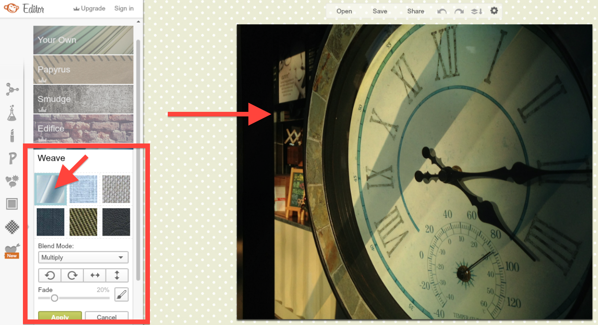The image size is (598, 325).
Task: Select the Your Own texture category
Action: pyautogui.click(x=83, y=40)
